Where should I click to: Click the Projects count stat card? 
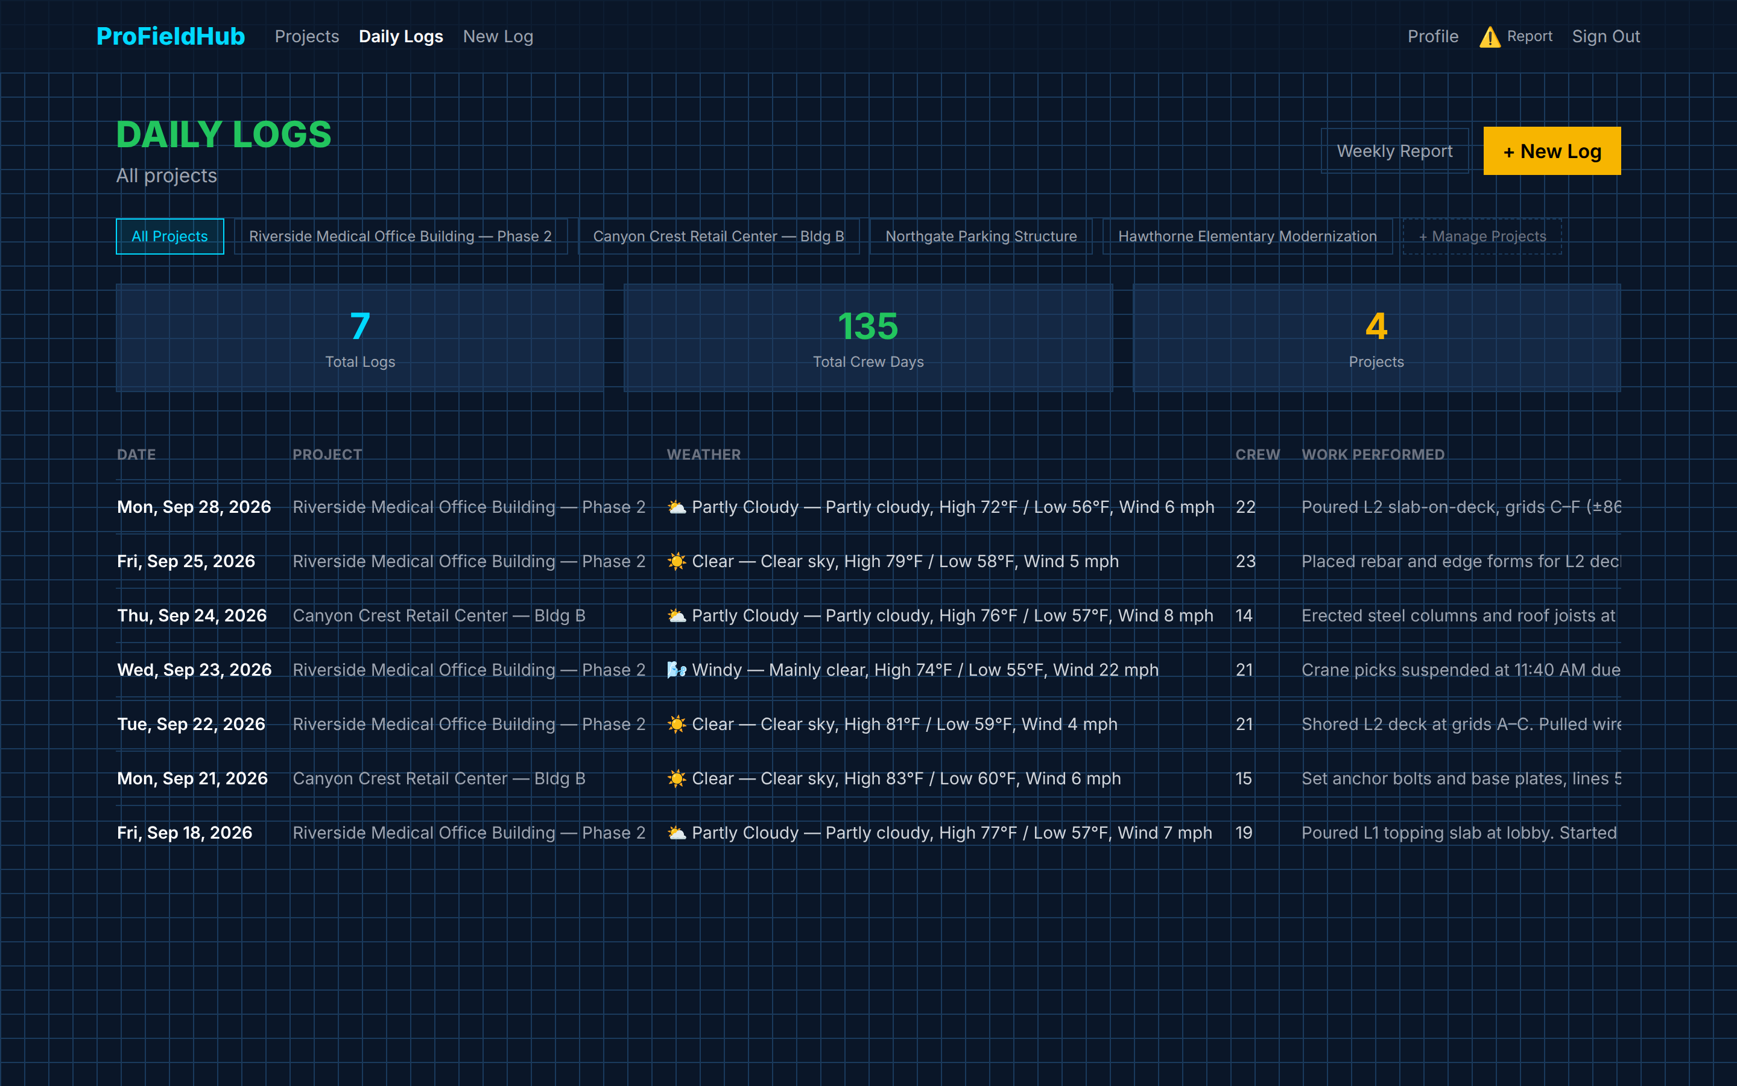pyautogui.click(x=1376, y=338)
